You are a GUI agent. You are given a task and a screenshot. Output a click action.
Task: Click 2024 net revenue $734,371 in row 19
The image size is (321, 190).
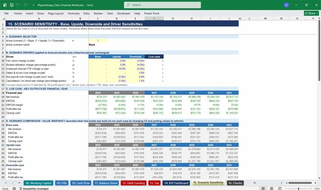point(98,97)
